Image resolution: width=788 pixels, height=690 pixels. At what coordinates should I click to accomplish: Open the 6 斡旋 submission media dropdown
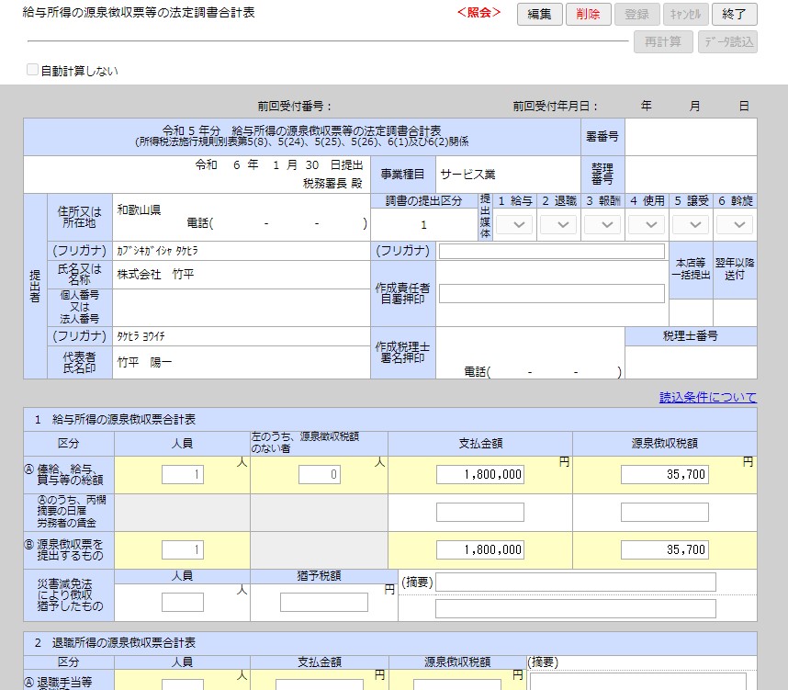pyautogui.click(x=734, y=224)
